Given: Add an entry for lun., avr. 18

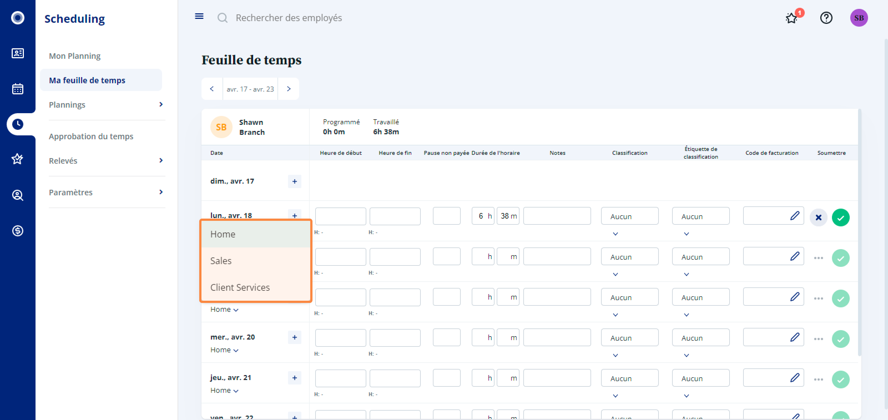Looking at the screenshot, I should click(294, 215).
